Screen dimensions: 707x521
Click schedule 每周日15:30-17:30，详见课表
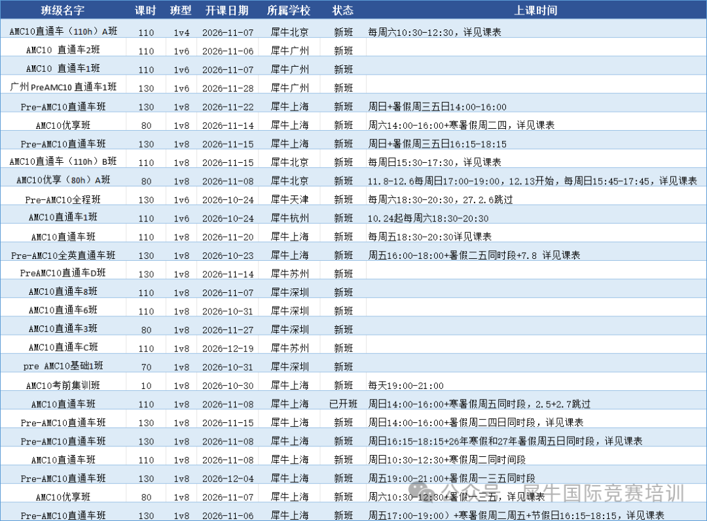click(435, 162)
